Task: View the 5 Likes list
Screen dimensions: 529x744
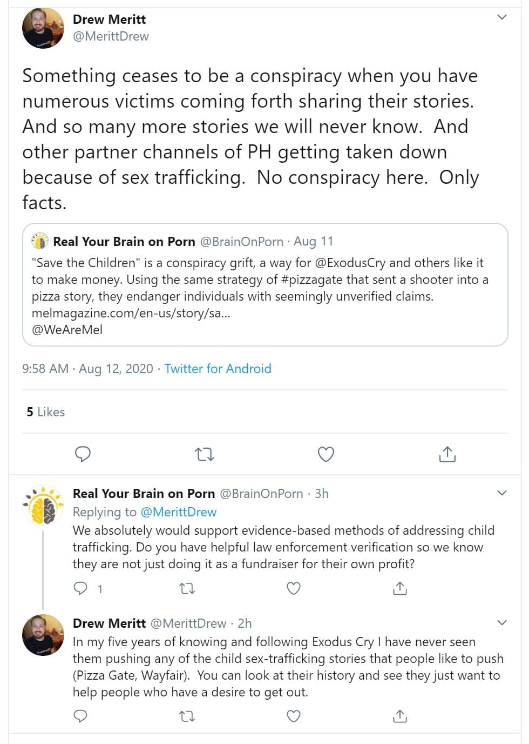Action: tap(46, 412)
